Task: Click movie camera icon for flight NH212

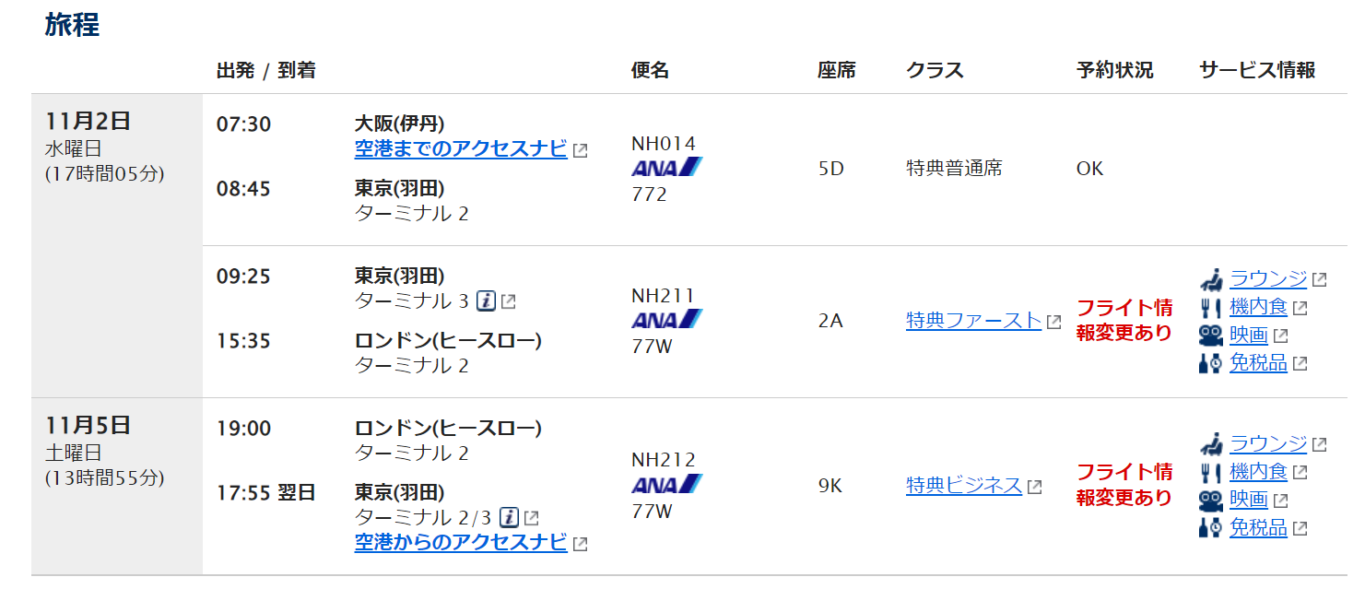Action: (x=1211, y=501)
